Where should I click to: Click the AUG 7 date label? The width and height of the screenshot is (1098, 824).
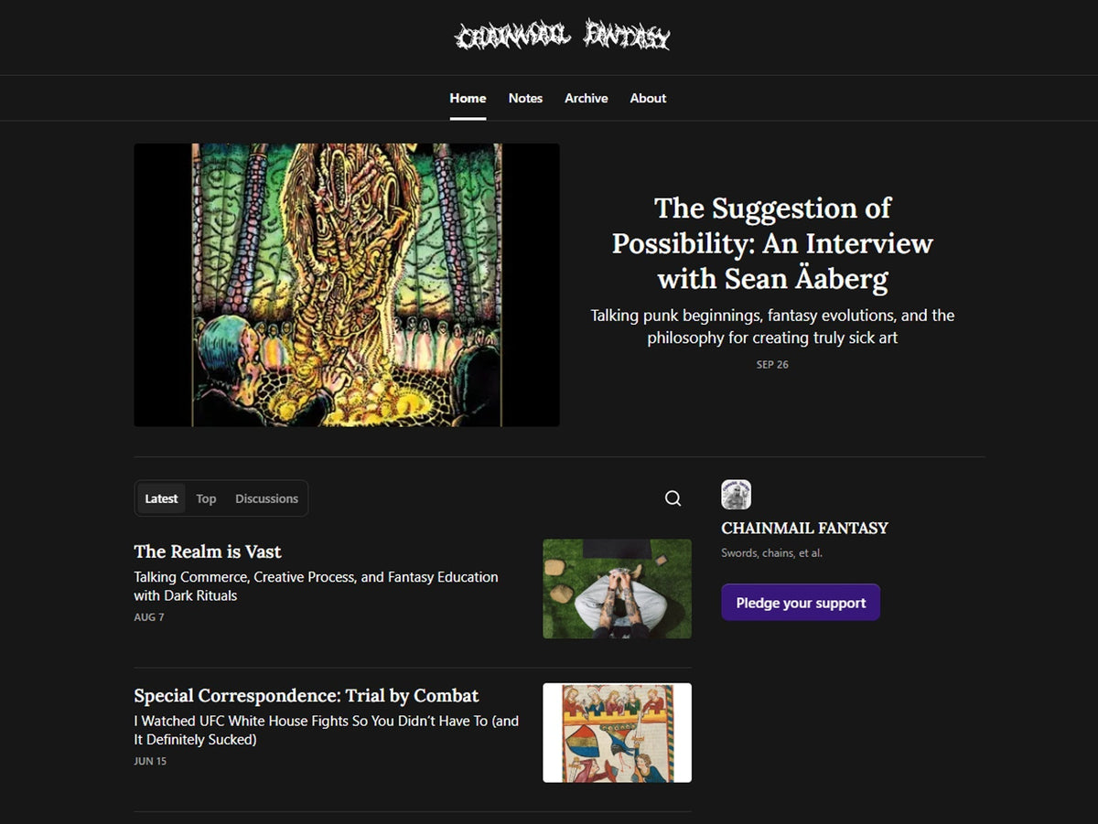[x=149, y=617]
